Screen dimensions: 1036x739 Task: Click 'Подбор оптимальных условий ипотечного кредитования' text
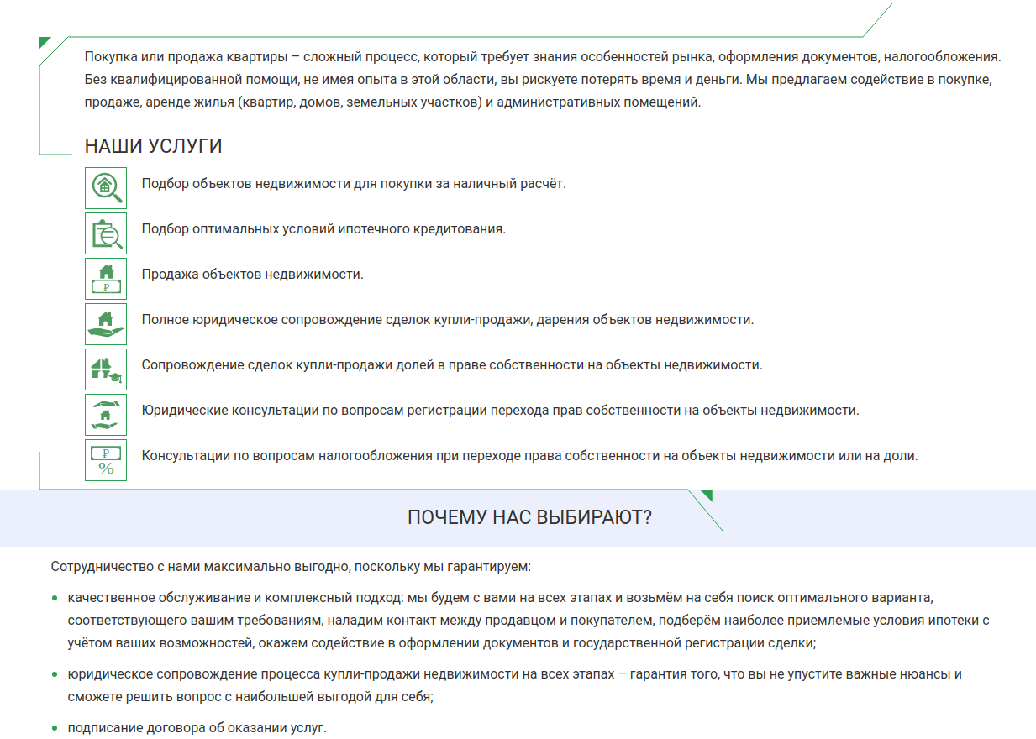pyautogui.click(x=323, y=228)
